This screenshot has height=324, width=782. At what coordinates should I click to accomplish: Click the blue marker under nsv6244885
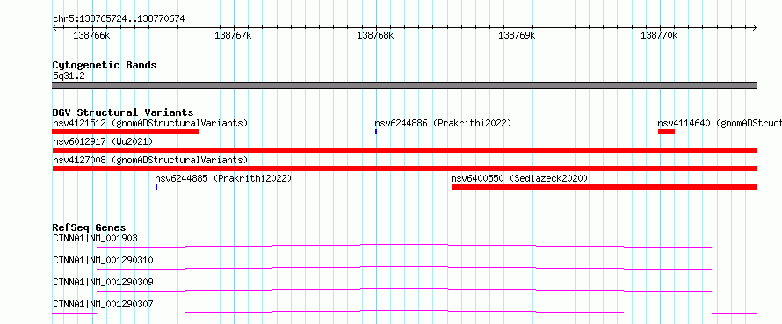pyautogui.click(x=156, y=187)
